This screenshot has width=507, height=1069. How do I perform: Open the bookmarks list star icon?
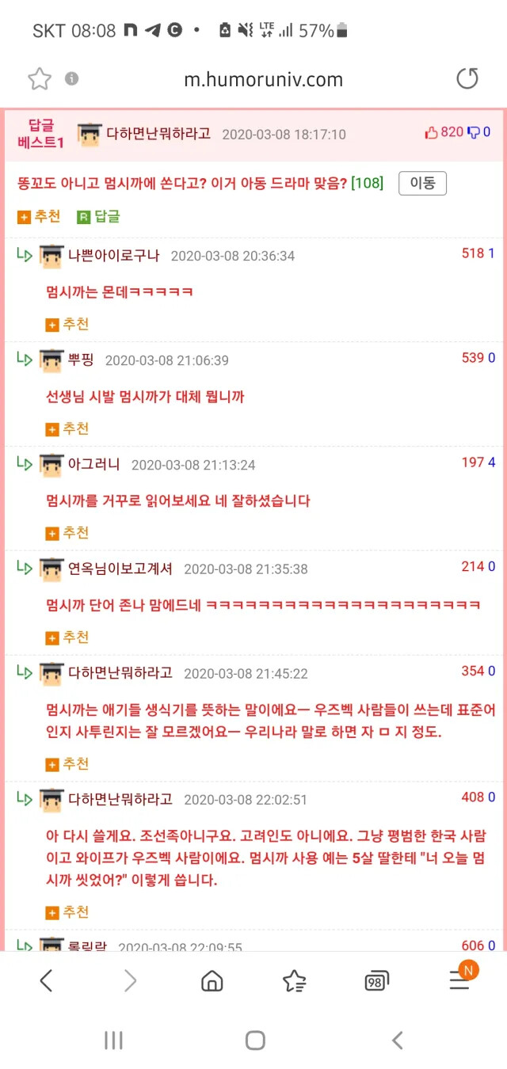tap(295, 981)
